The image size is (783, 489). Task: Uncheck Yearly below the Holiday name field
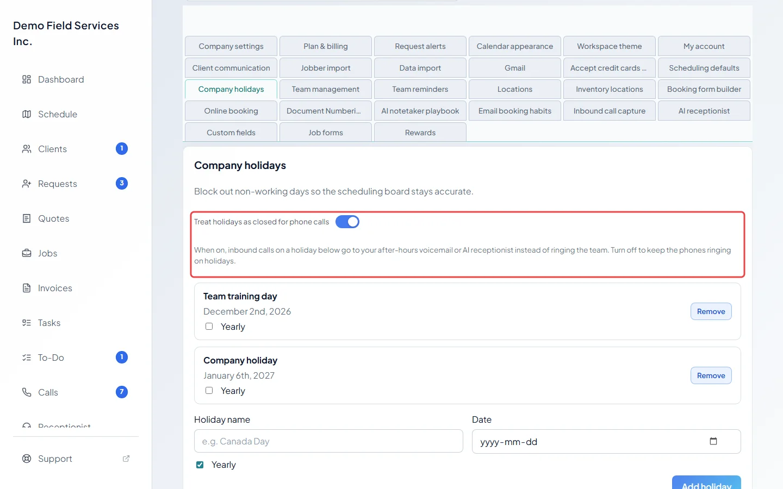coord(200,465)
